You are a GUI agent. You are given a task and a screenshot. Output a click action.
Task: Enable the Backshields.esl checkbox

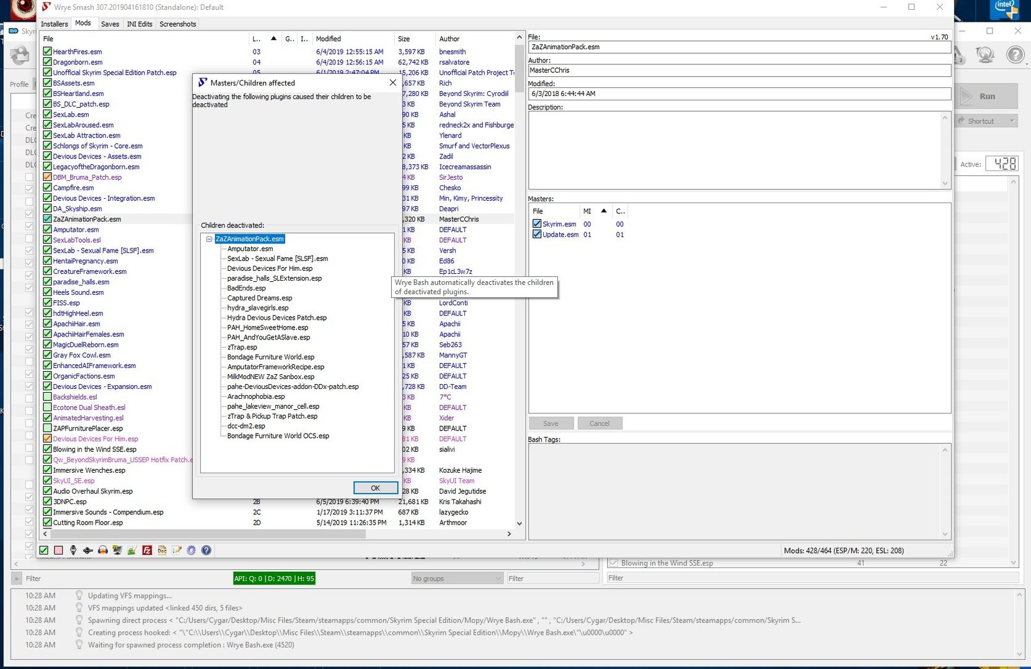(47, 397)
